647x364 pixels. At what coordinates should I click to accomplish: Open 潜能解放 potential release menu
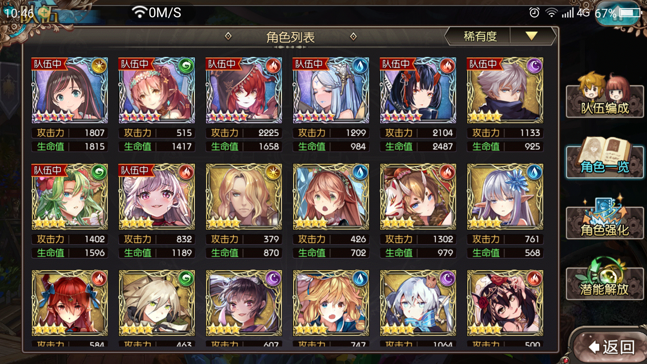coord(605,280)
